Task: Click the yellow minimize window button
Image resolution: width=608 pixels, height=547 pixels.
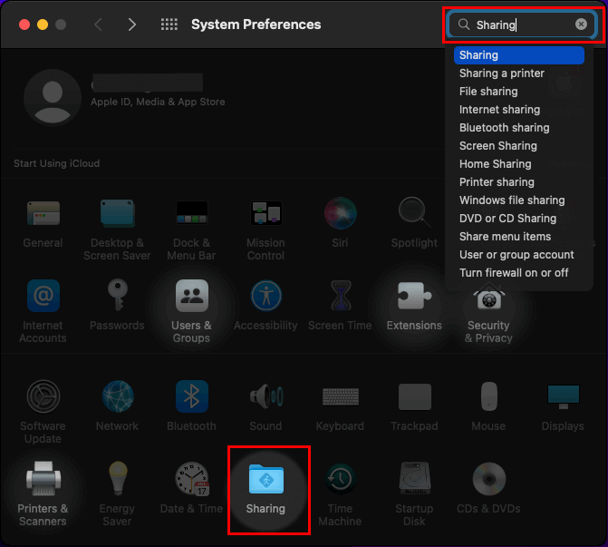Action: pos(43,24)
